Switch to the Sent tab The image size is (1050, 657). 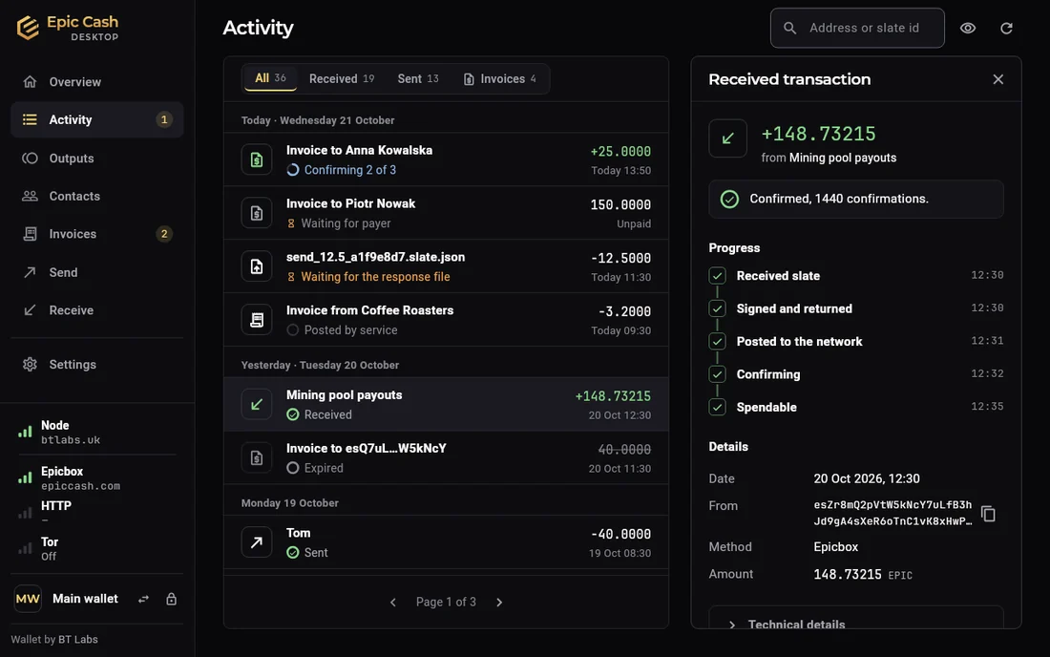[418, 79]
